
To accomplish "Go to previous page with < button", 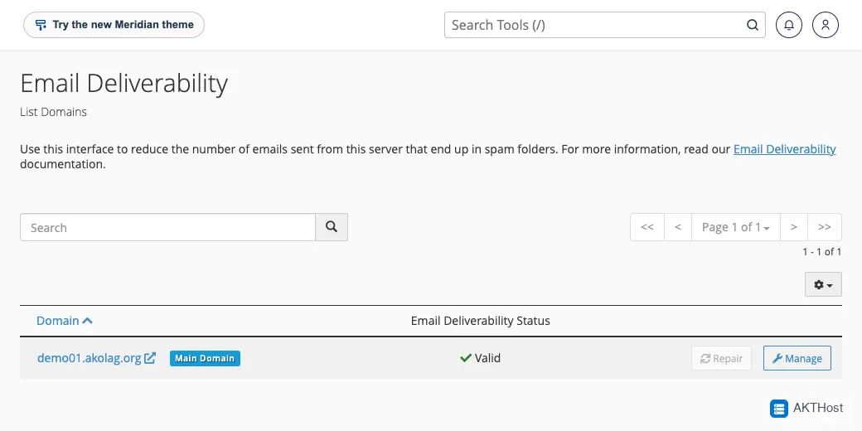I will [x=678, y=227].
